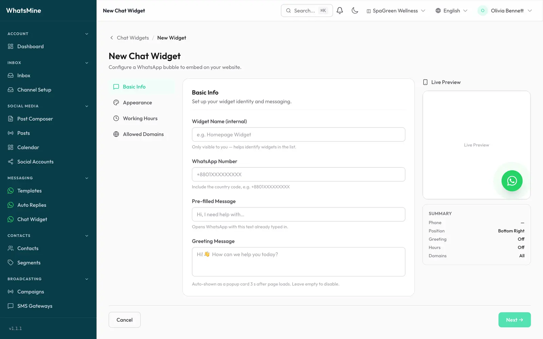Open Olivia Bennett user menu chevron
The image size is (543, 339).
pos(530,11)
